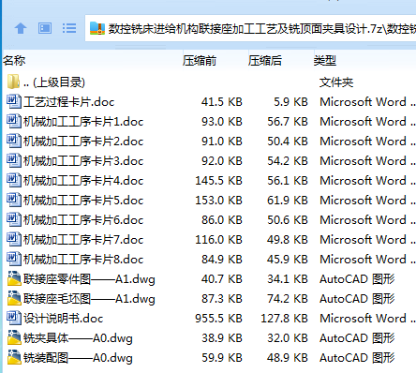This screenshot has height=373, width=416.
Task: Click the Word icon of 机械加工工序卡片3.doc
Action: (x=14, y=160)
